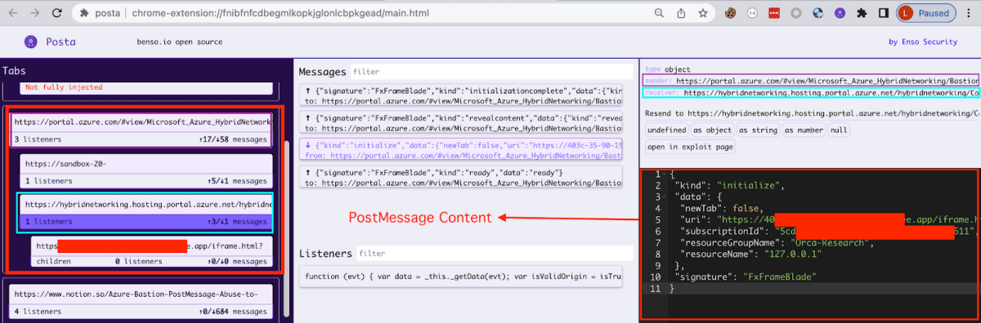Open the globe extension icon

click(817, 13)
